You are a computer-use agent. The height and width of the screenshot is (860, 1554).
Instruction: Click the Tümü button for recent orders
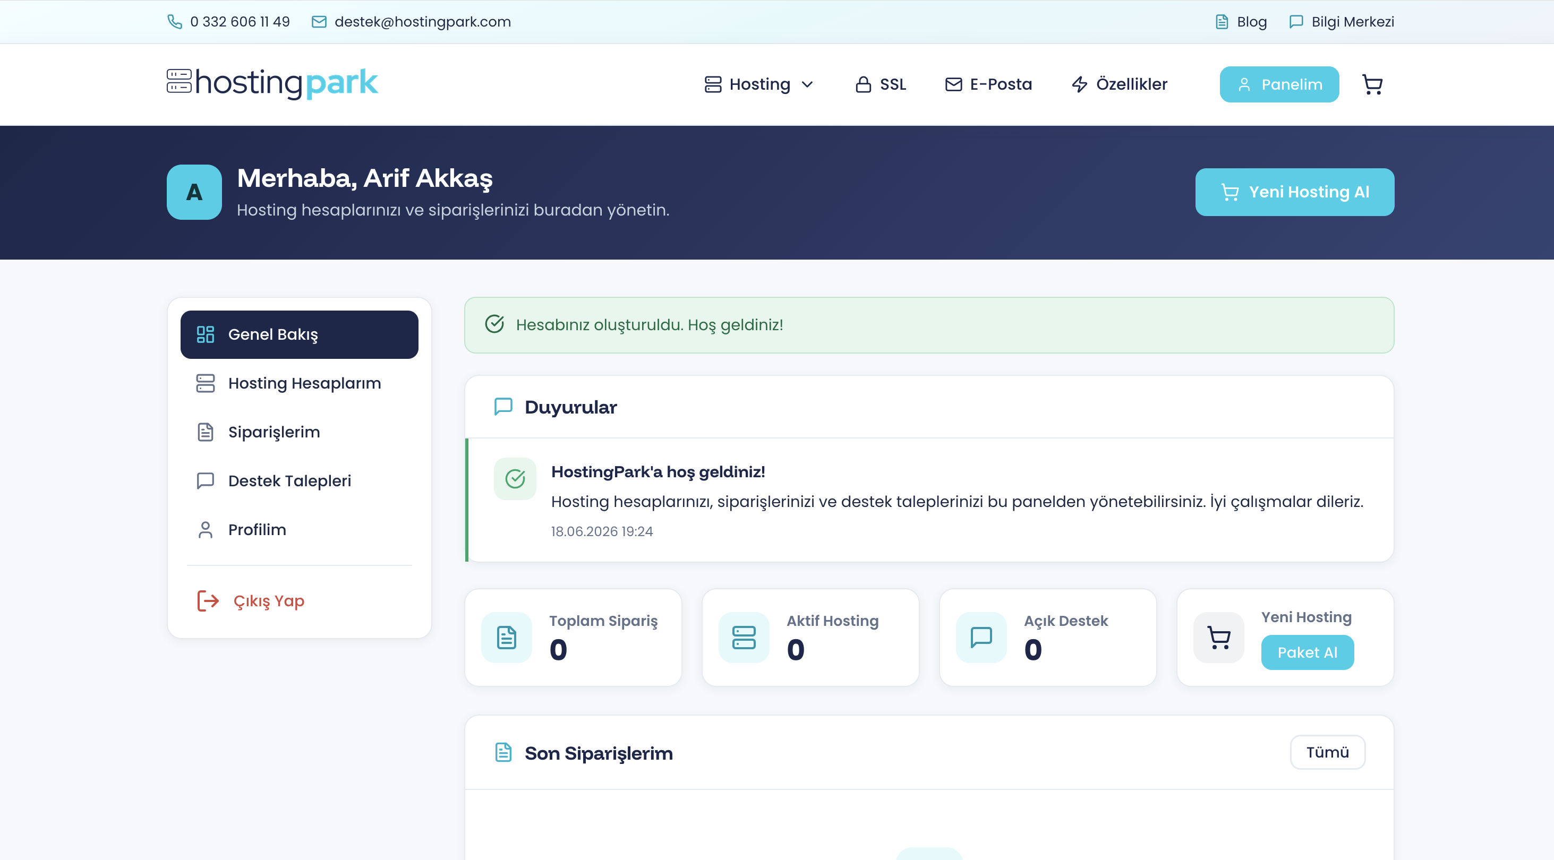[x=1328, y=752]
